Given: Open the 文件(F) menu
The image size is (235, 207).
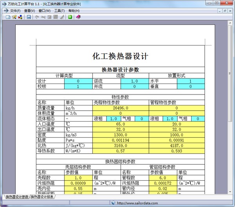Looking at the screenshot, I should coord(15,11).
